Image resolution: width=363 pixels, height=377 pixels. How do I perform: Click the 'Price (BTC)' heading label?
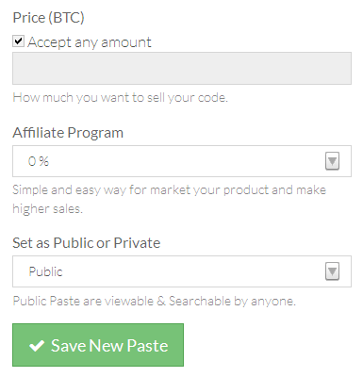48,18
